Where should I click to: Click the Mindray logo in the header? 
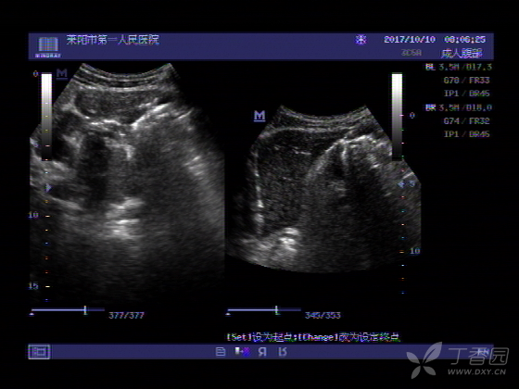click(48, 46)
